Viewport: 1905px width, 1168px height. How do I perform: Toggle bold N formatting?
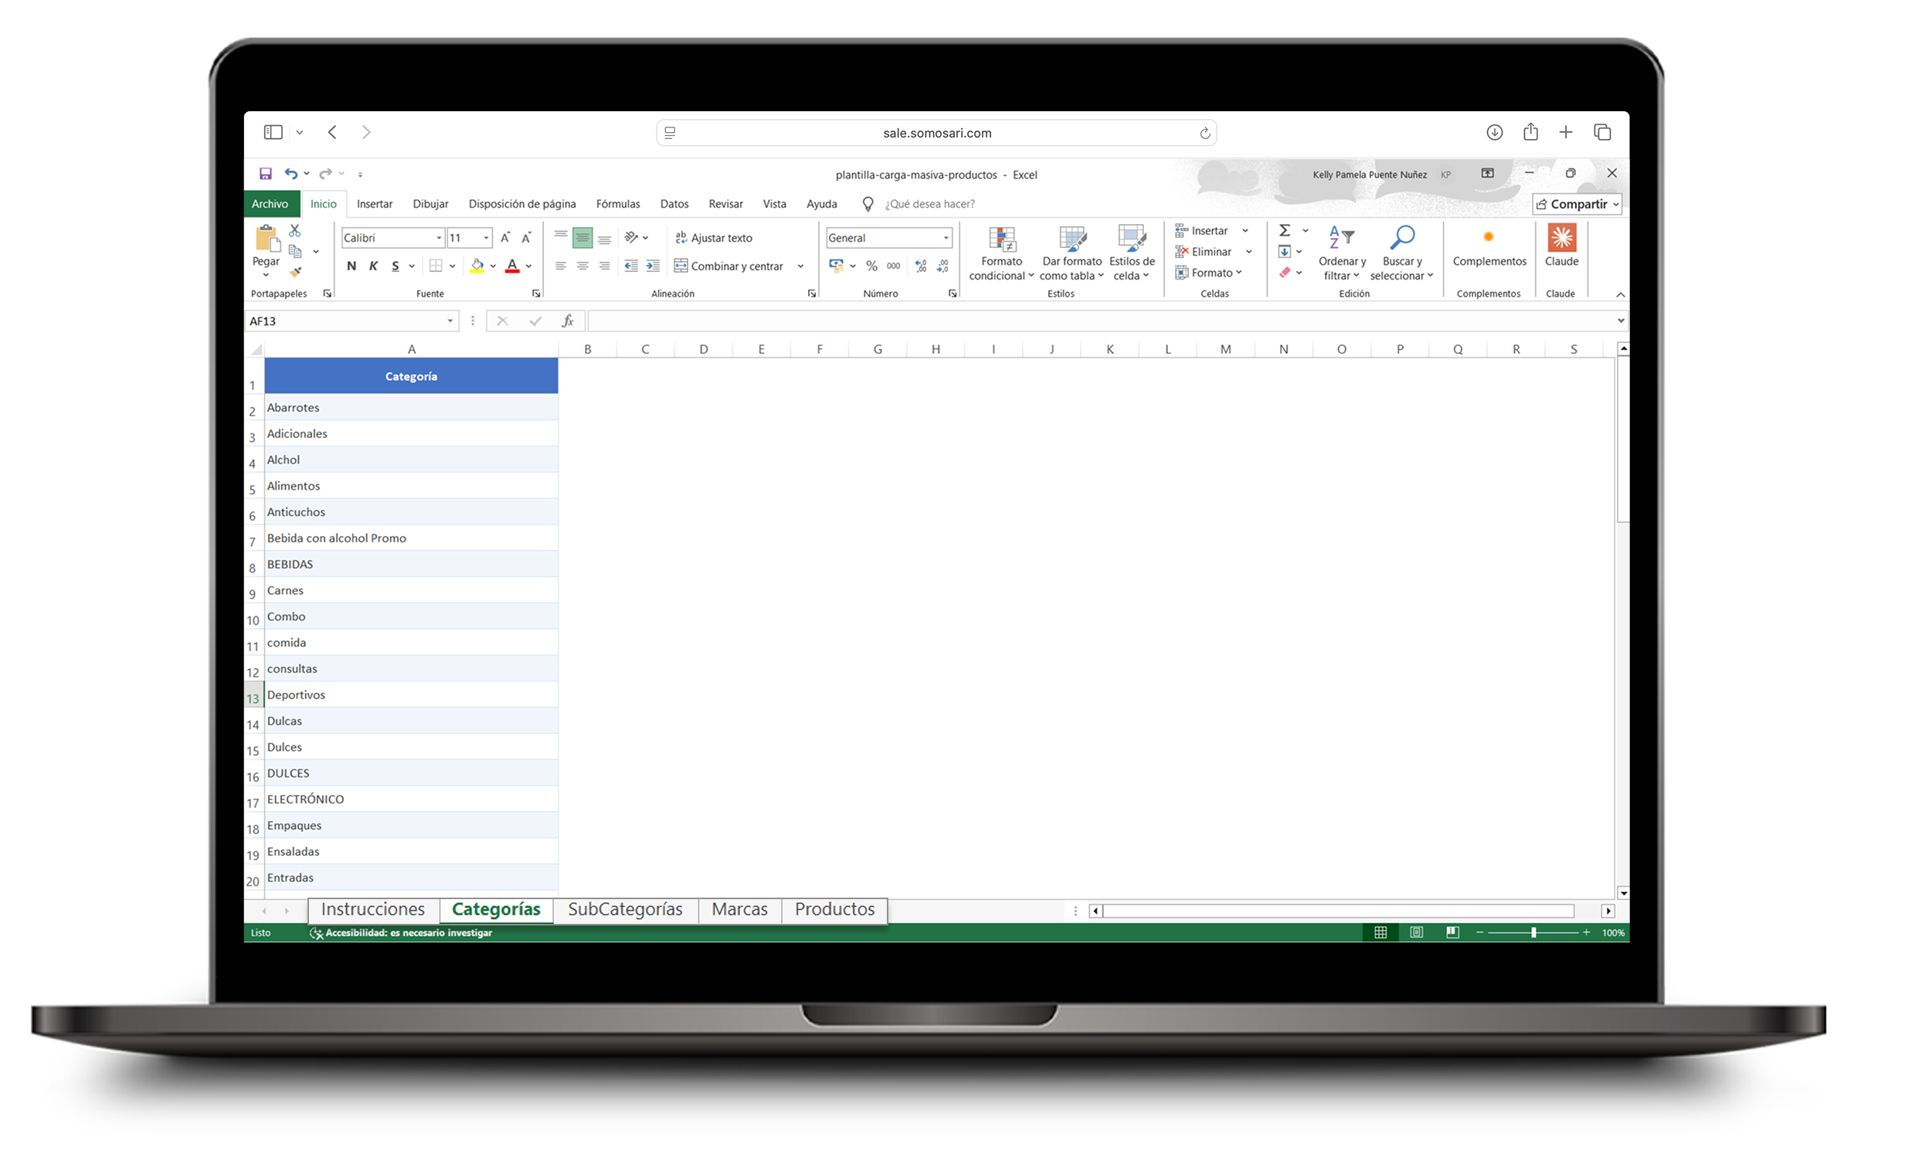click(x=351, y=267)
